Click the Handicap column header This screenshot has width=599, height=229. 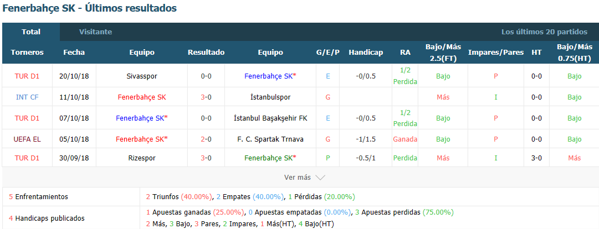366,53
